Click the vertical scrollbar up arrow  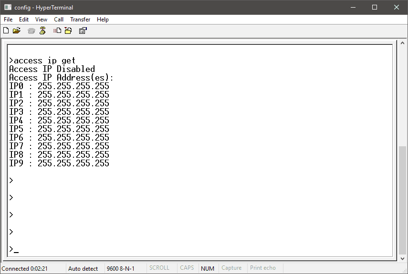pos(403,43)
